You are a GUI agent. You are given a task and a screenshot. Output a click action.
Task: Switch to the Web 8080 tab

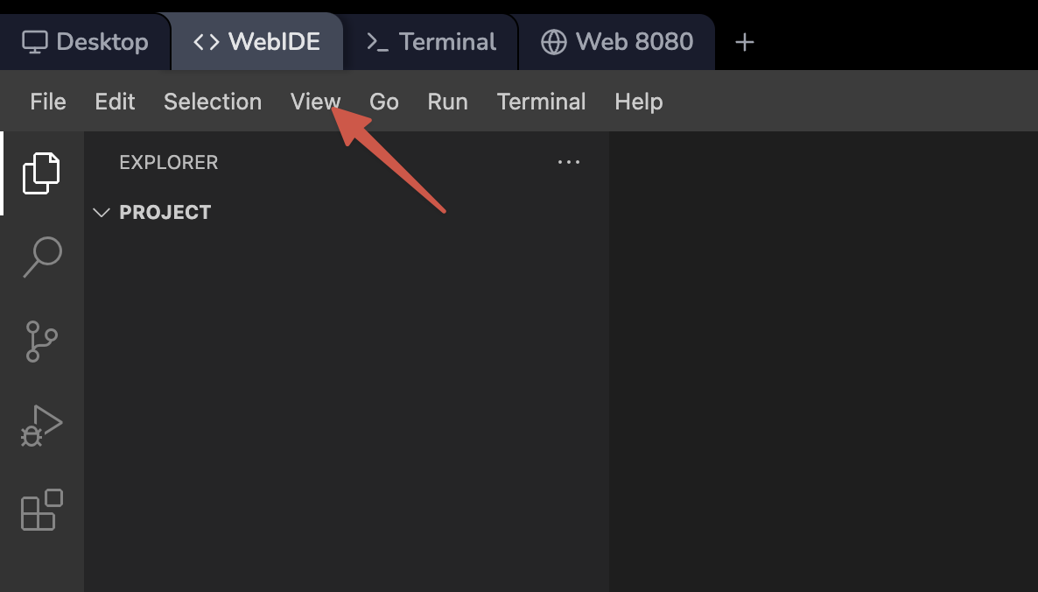pos(616,40)
